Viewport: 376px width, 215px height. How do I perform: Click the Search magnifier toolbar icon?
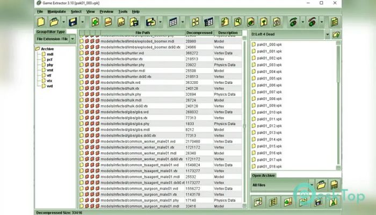click(x=237, y=22)
